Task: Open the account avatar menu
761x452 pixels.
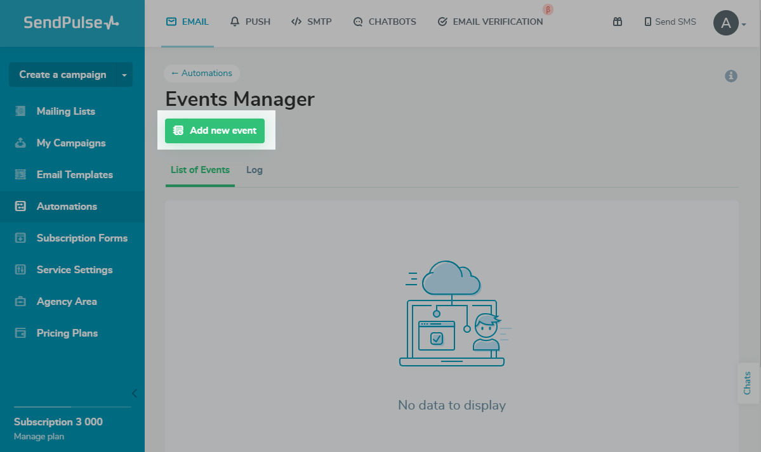Action: pyautogui.click(x=725, y=23)
